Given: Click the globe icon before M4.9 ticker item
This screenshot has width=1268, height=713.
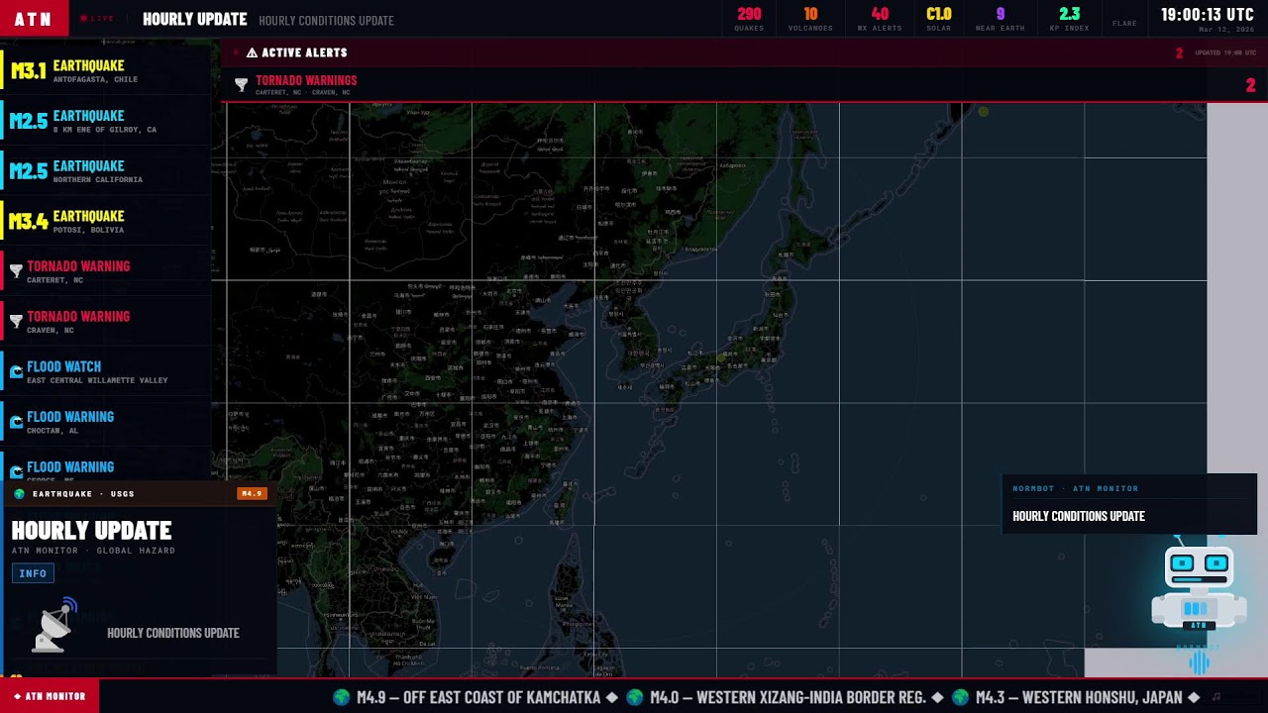Looking at the screenshot, I should coord(342,697).
